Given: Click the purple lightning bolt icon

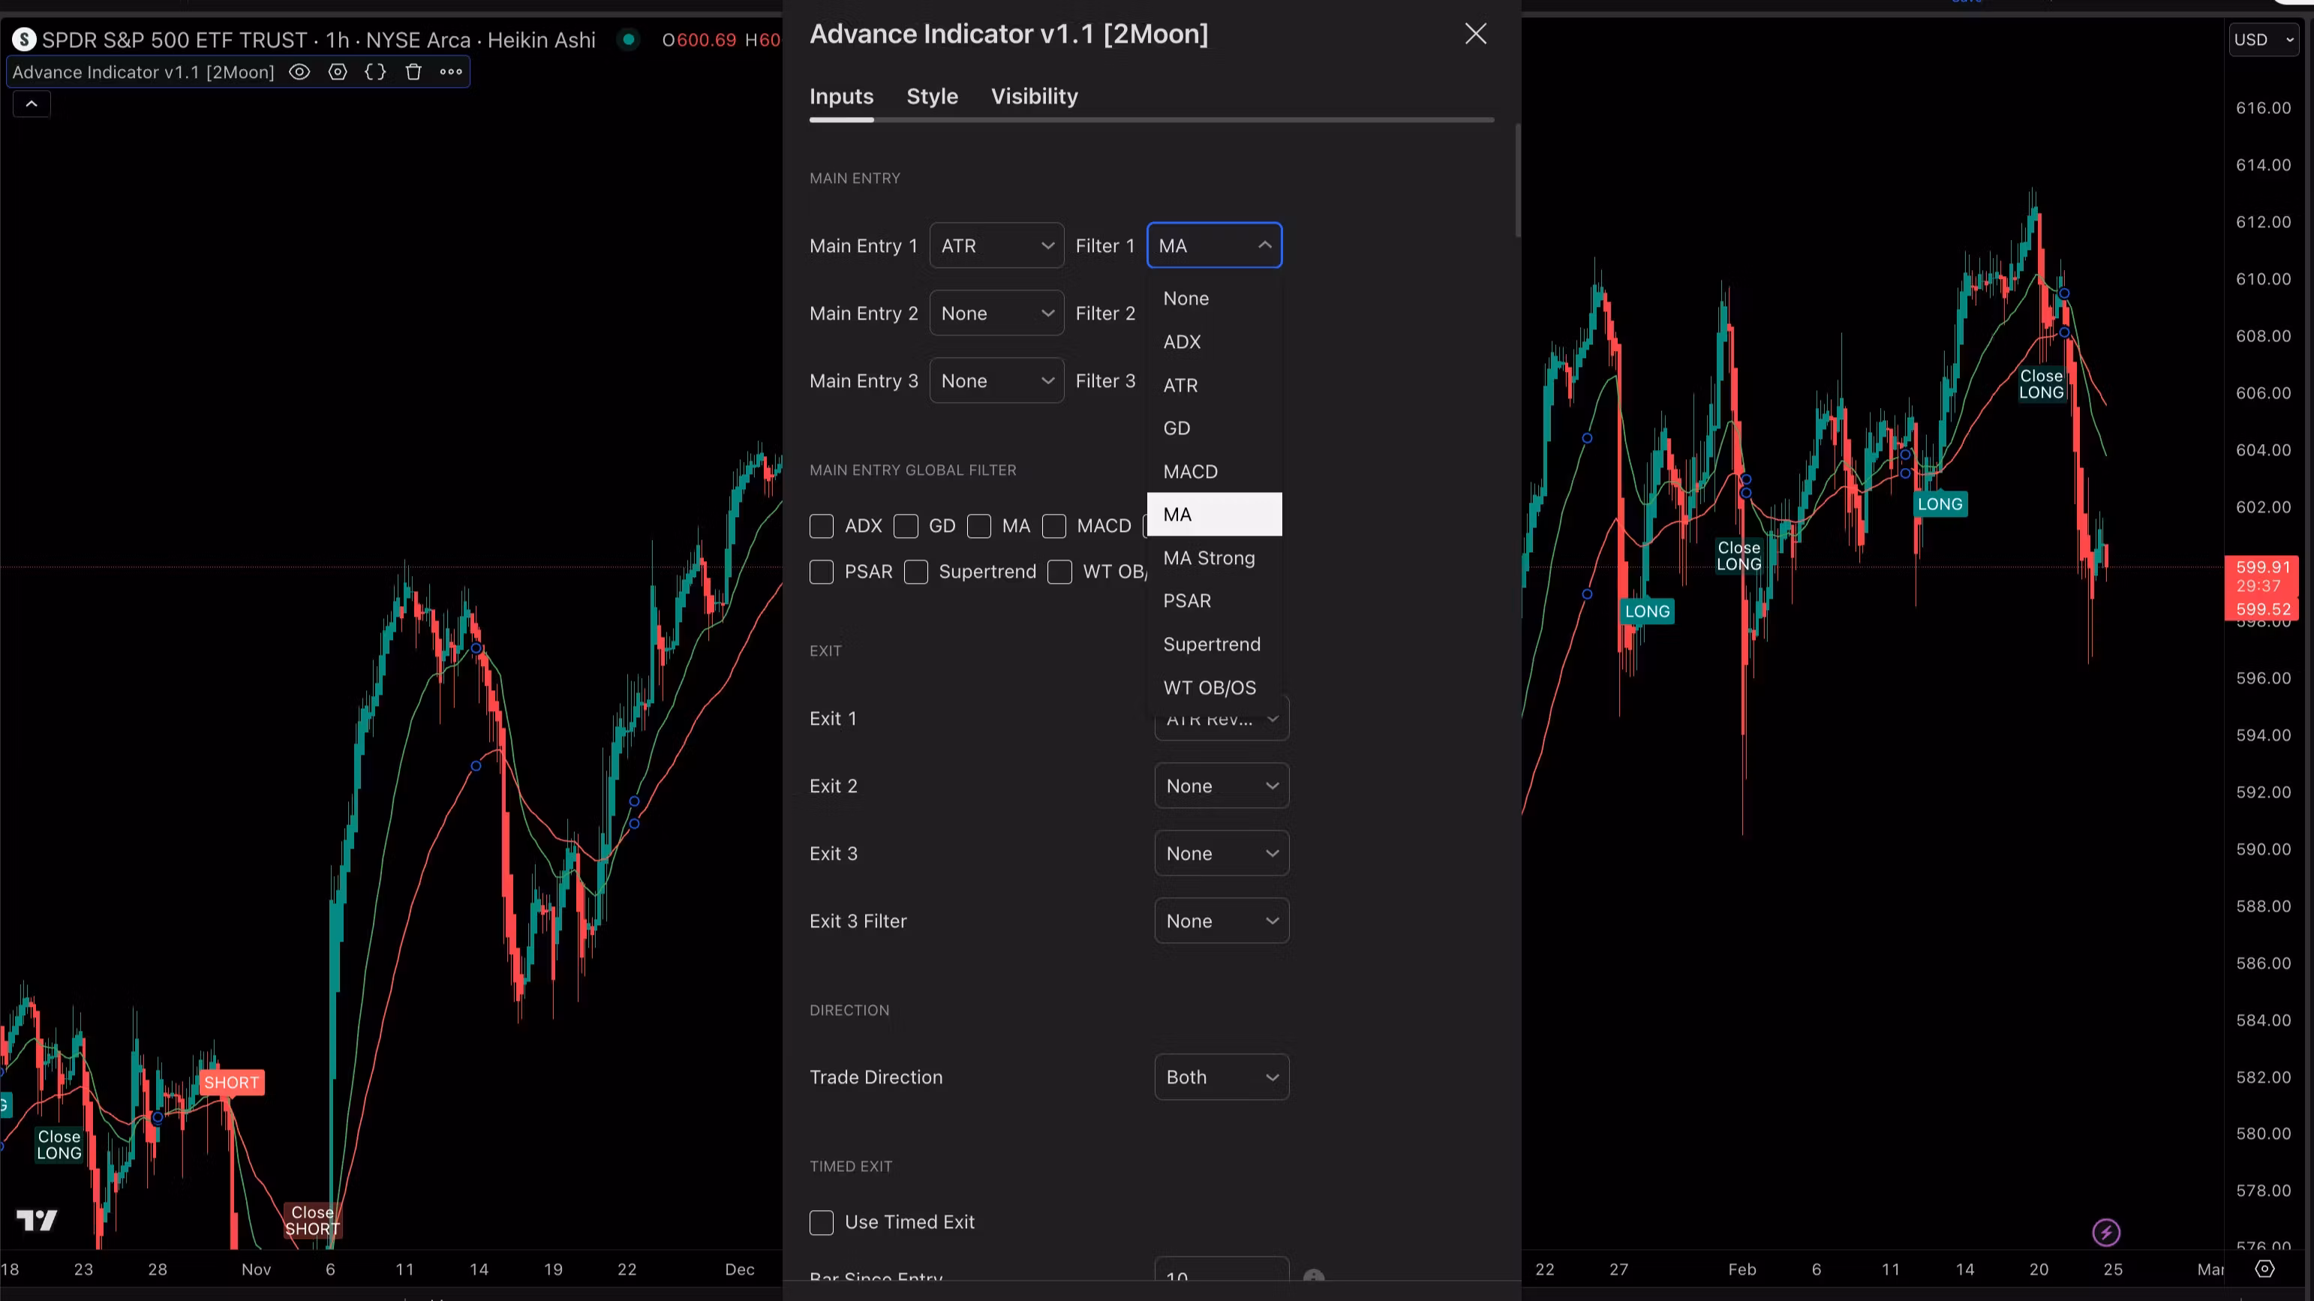Looking at the screenshot, I should tap(2105, 1232).
